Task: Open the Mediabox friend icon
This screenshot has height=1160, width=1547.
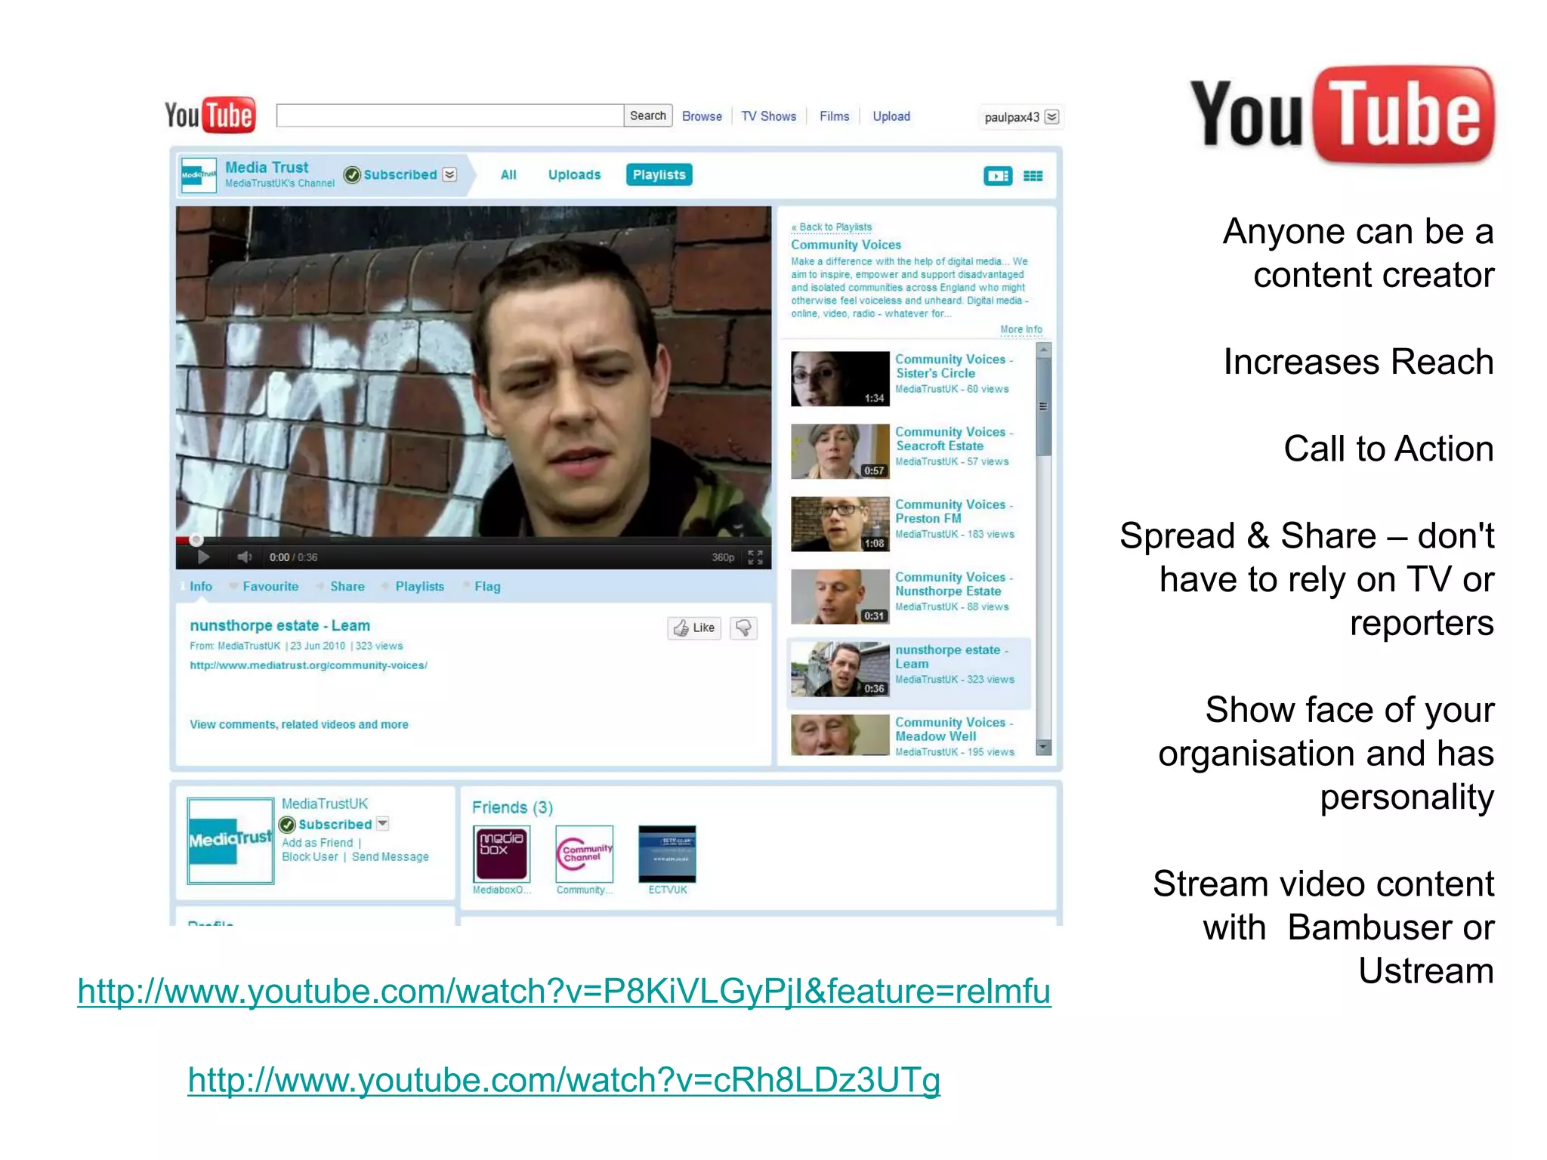Action: (x=502, y=853)
